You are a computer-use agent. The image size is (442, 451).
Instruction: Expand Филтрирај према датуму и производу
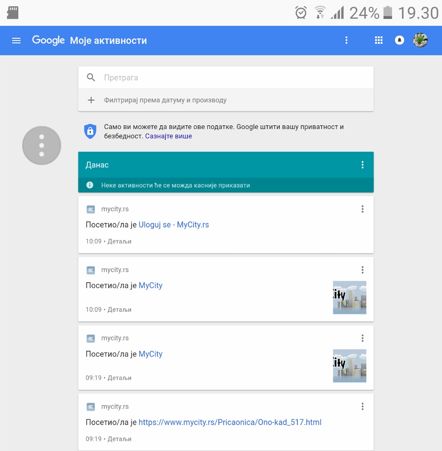click(x=226, y=100)
